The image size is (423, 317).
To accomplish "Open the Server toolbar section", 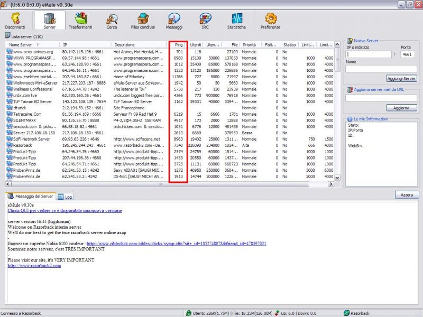I will (x=50, y=21).
